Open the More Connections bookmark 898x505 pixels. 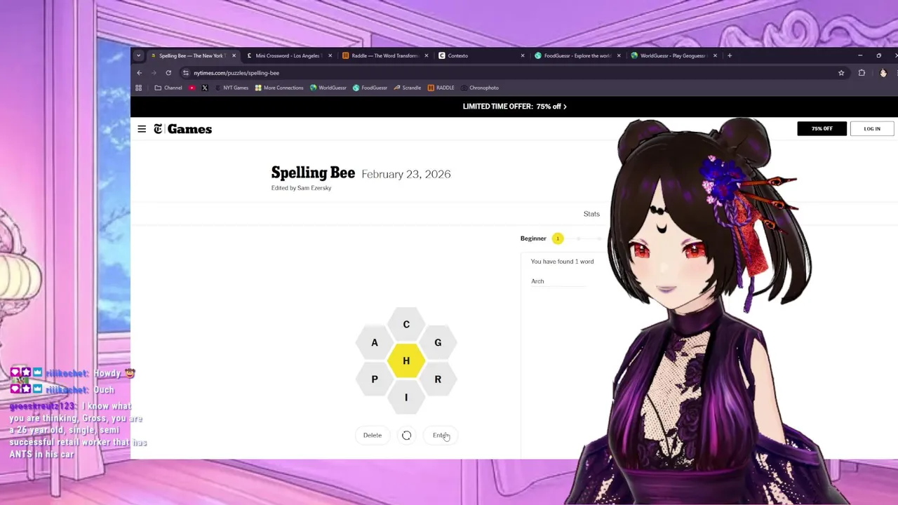(279, 88)
